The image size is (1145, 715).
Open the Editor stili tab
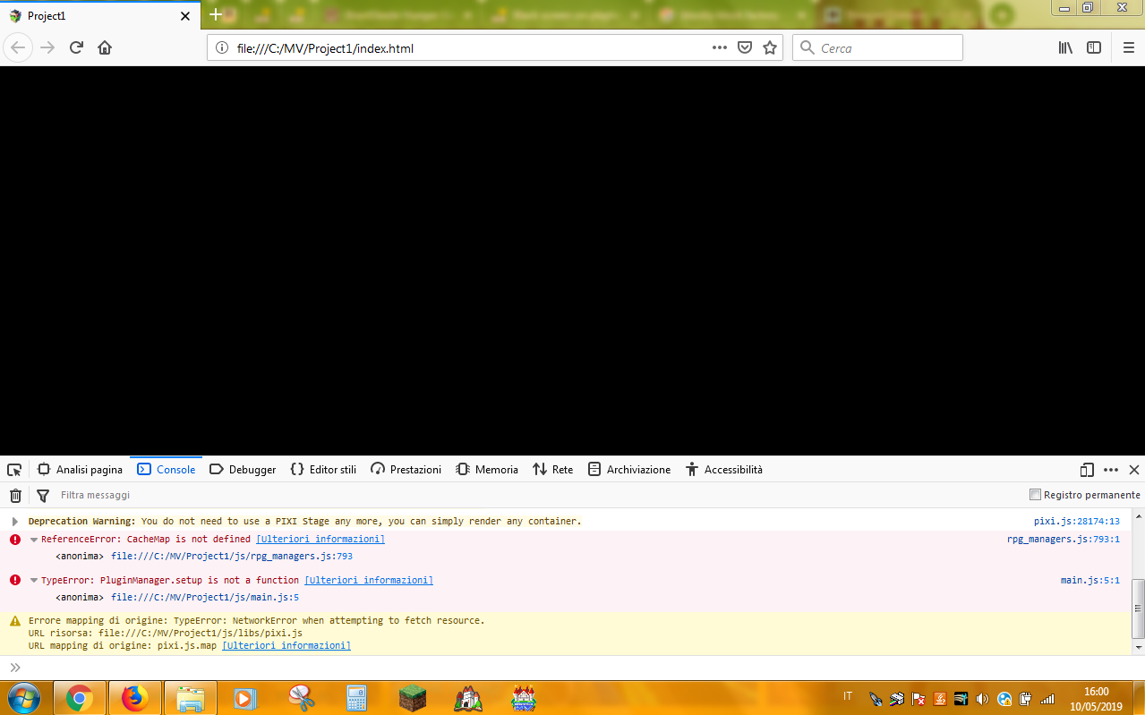(x=323, y=470)
